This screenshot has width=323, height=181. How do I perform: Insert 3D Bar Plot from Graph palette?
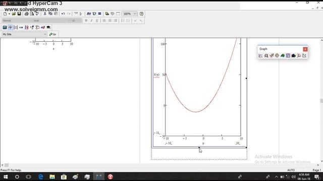coord(294,56)
